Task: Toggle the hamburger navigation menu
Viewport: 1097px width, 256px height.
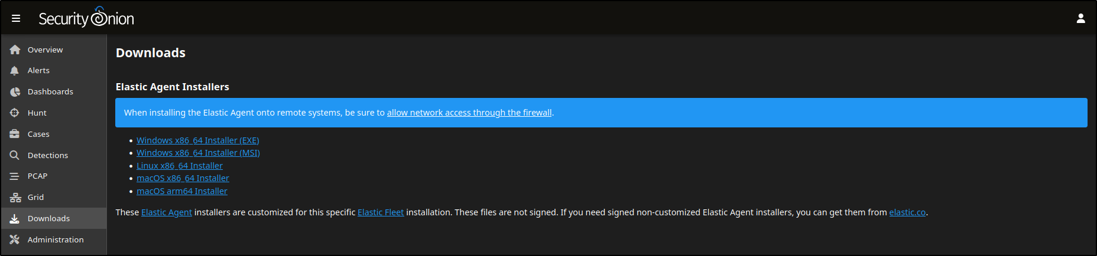Action: pos(16,18)
